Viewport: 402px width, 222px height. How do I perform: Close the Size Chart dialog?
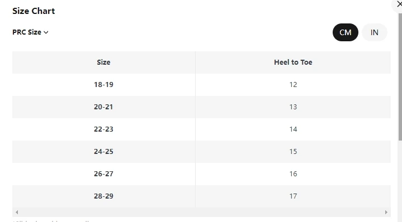pyautogui.click(x=399, y=4)
